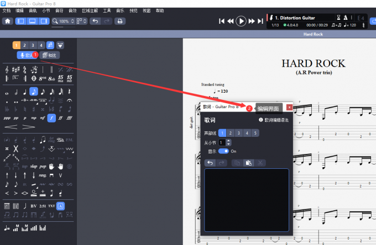
Task: Select lyrics line 3 (声部线)
Action: tap(238, 133)
